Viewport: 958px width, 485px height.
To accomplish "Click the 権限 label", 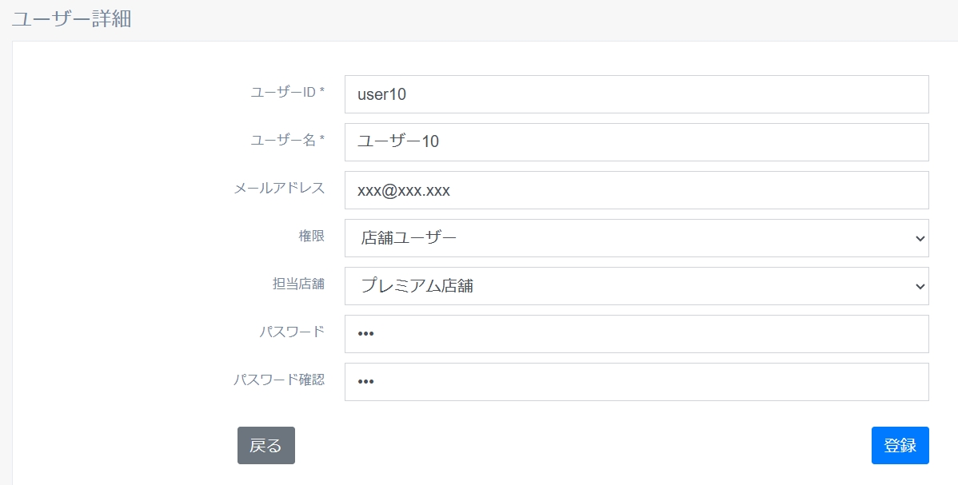I will (311, 236).
